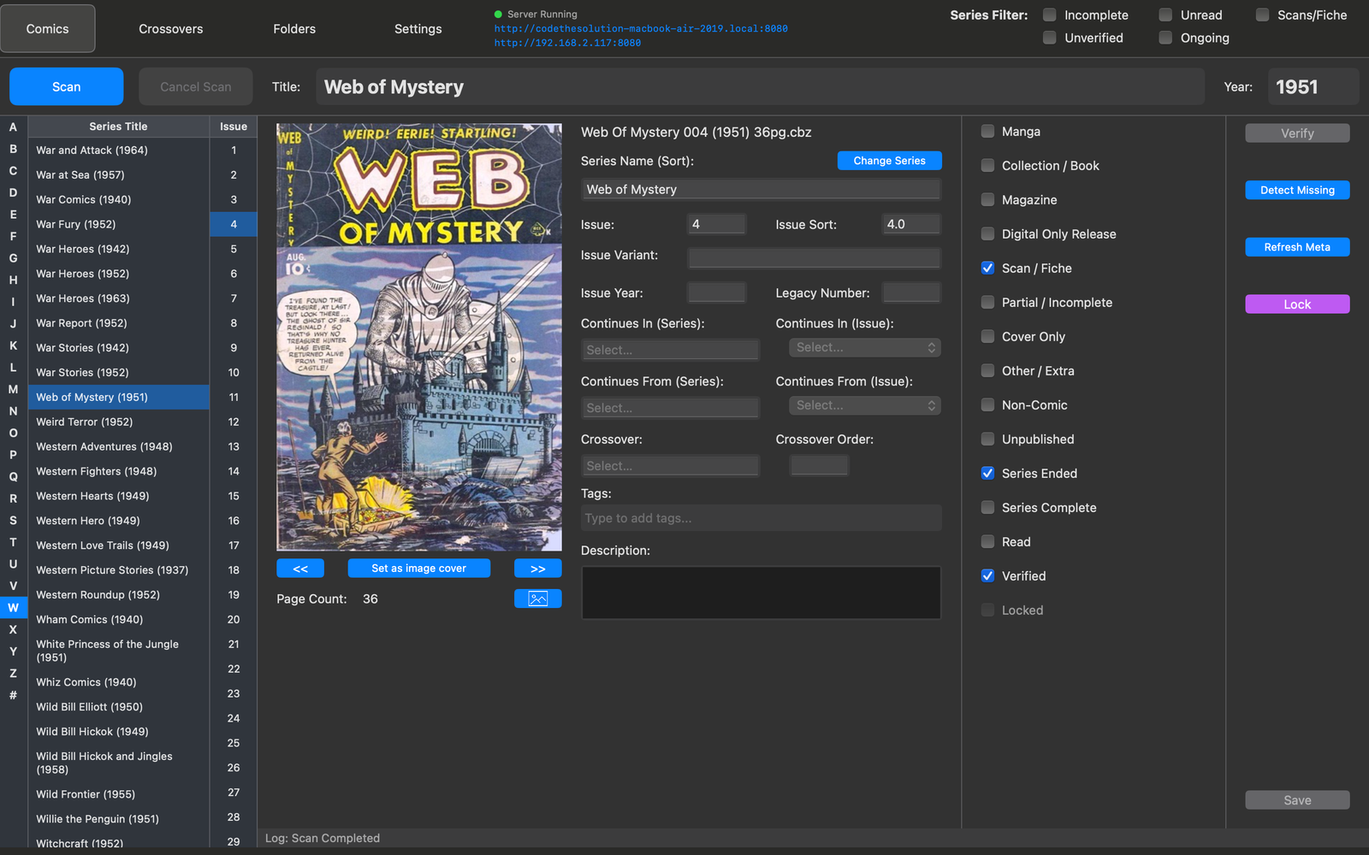Enable the Collection / Book checkbox
1369x855 pixels.
(987, 166)
